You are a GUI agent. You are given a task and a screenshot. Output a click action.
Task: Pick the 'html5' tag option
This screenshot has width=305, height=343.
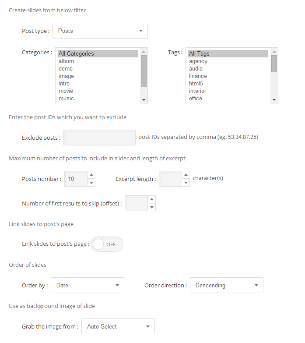point(196,84)
